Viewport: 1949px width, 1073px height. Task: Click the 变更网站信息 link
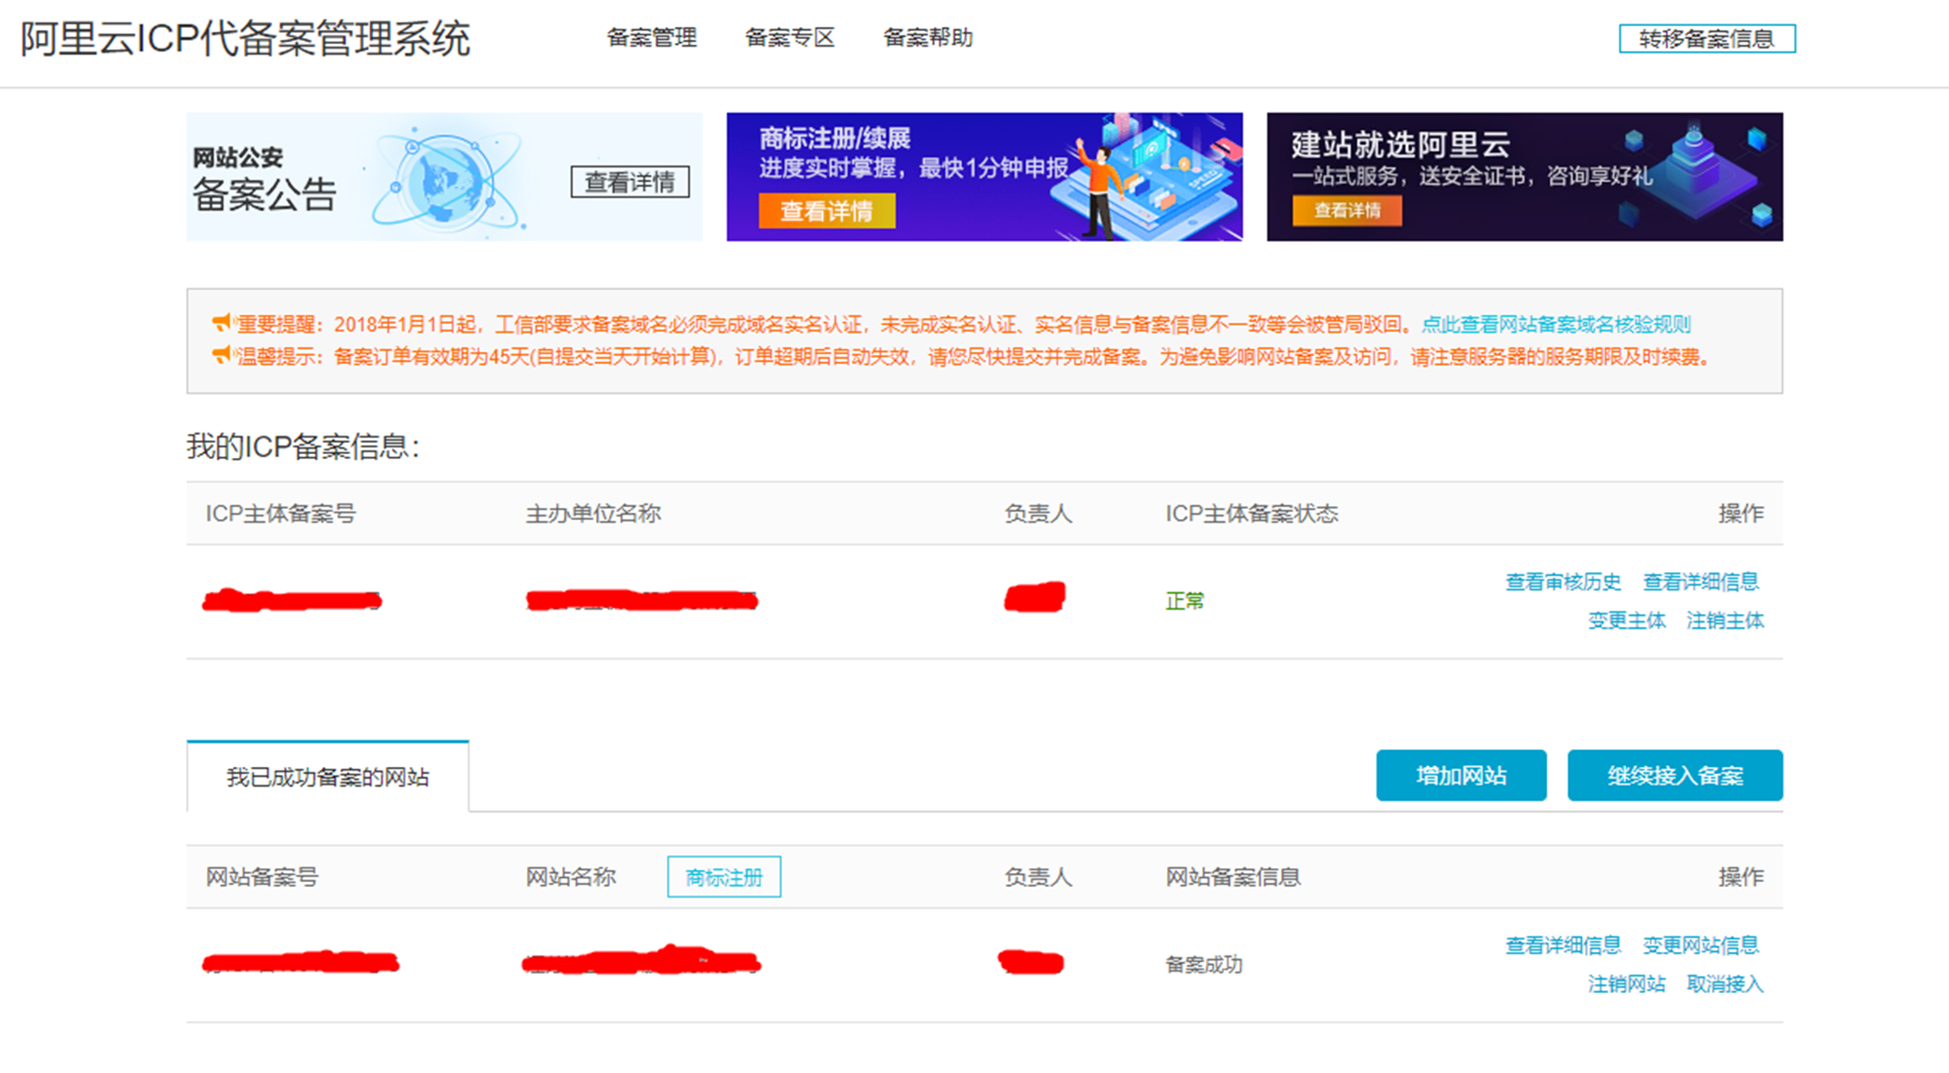(x=1699, y=946)
